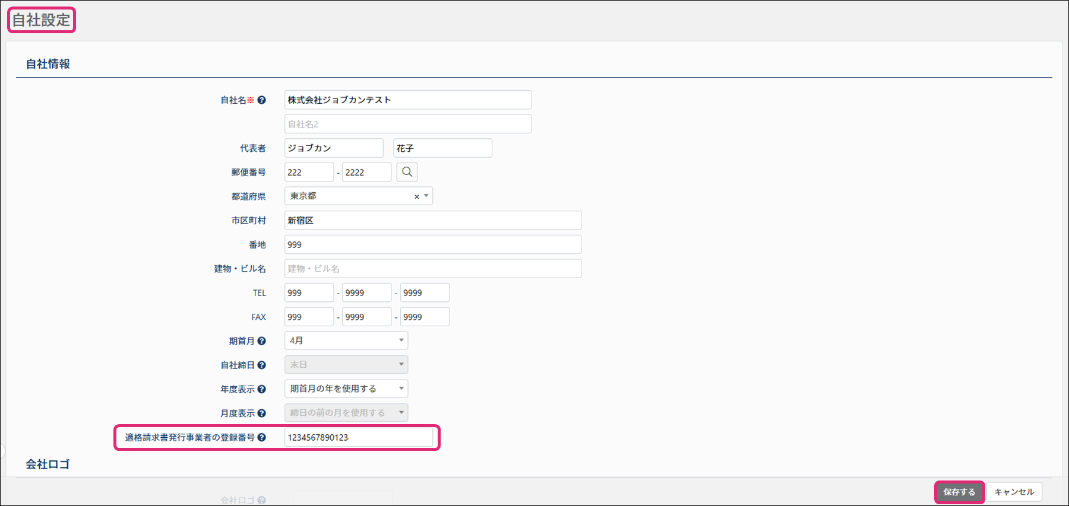Click the 番地 address number field
Screen dimensions: 1069x506
[432, 244]
